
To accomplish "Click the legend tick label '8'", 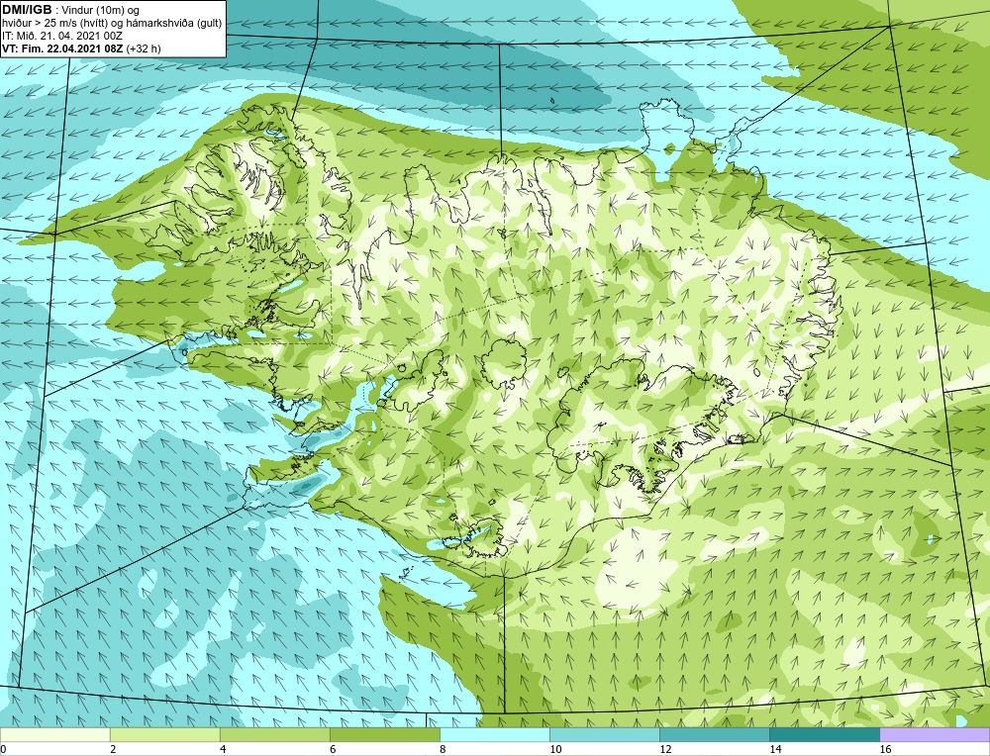I will click(443, 749).
